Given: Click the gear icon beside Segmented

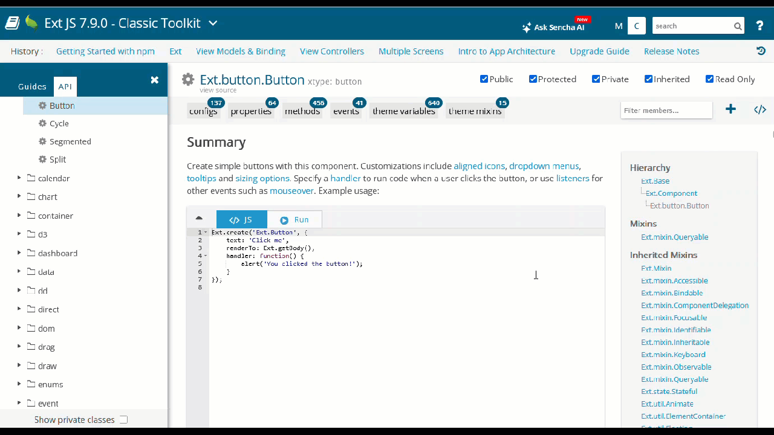Looking at the screenshot, I should 42,141.
